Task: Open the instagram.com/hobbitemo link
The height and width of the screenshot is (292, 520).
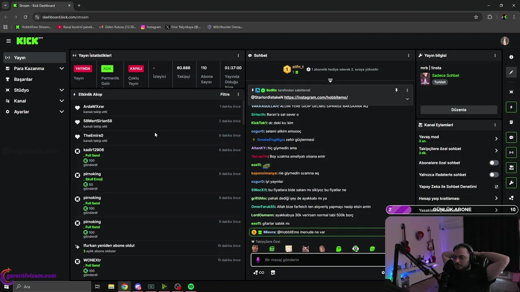Action: [x=316, y=97]
